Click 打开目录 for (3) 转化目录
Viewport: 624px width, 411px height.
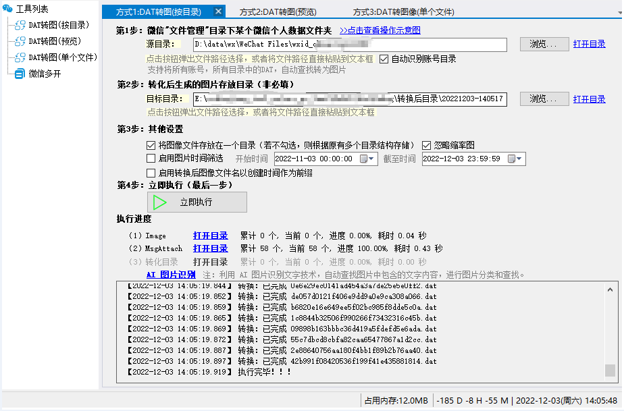[x=210, y=262]
